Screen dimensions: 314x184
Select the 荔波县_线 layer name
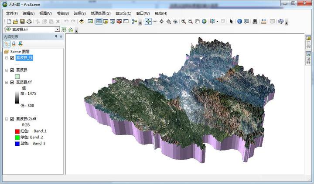pos(24,58)
